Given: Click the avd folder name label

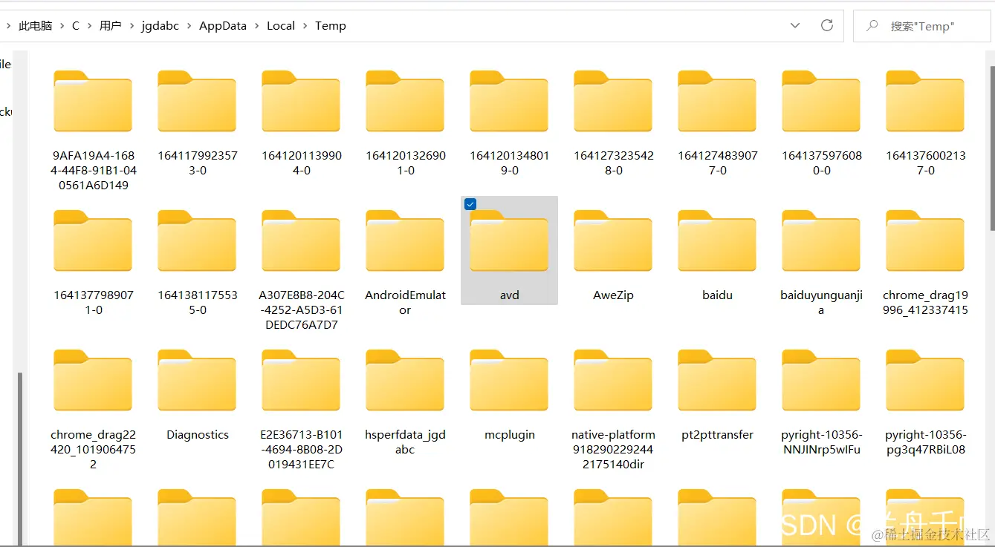Looking at the screenshot, I should 509,295.
